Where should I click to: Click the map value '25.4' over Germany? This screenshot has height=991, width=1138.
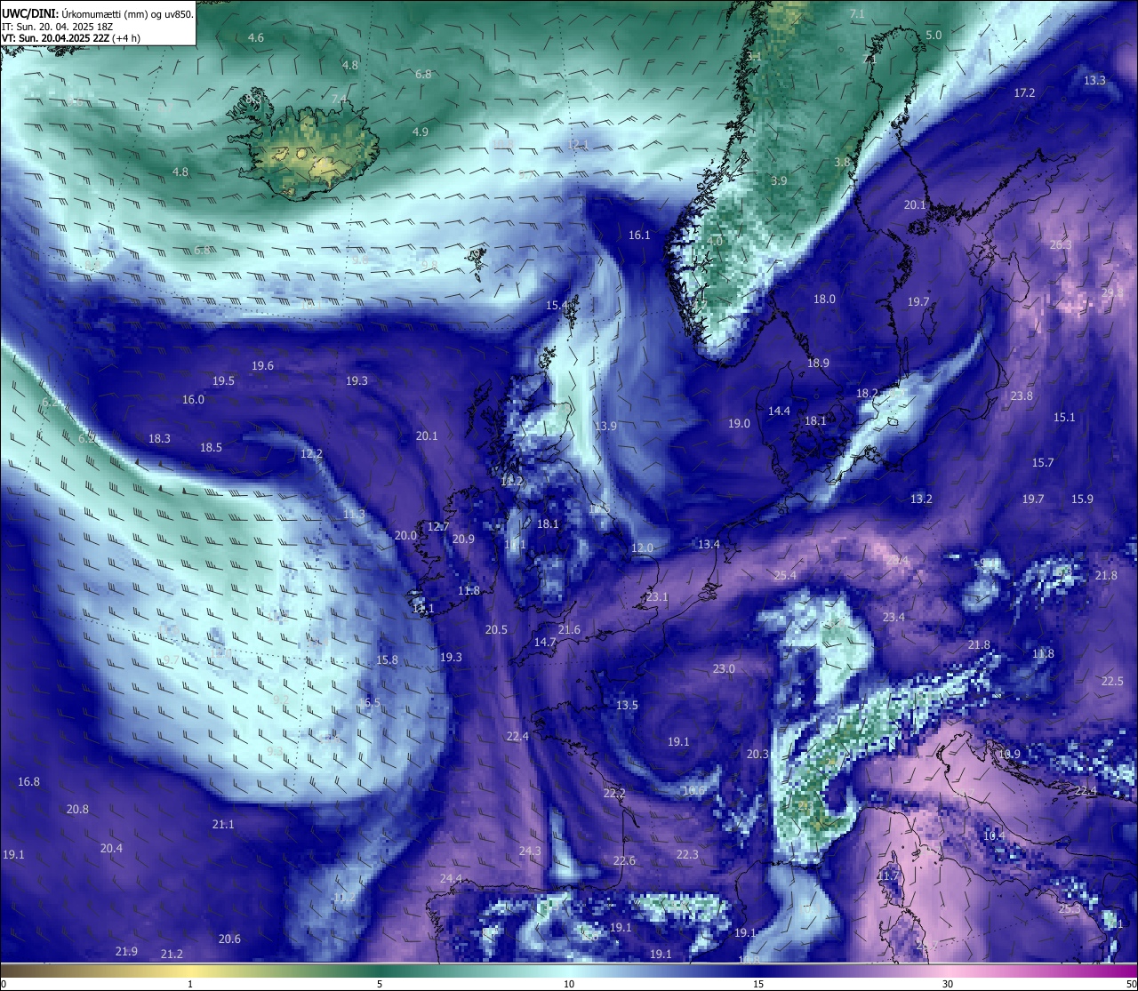(785, 575)
